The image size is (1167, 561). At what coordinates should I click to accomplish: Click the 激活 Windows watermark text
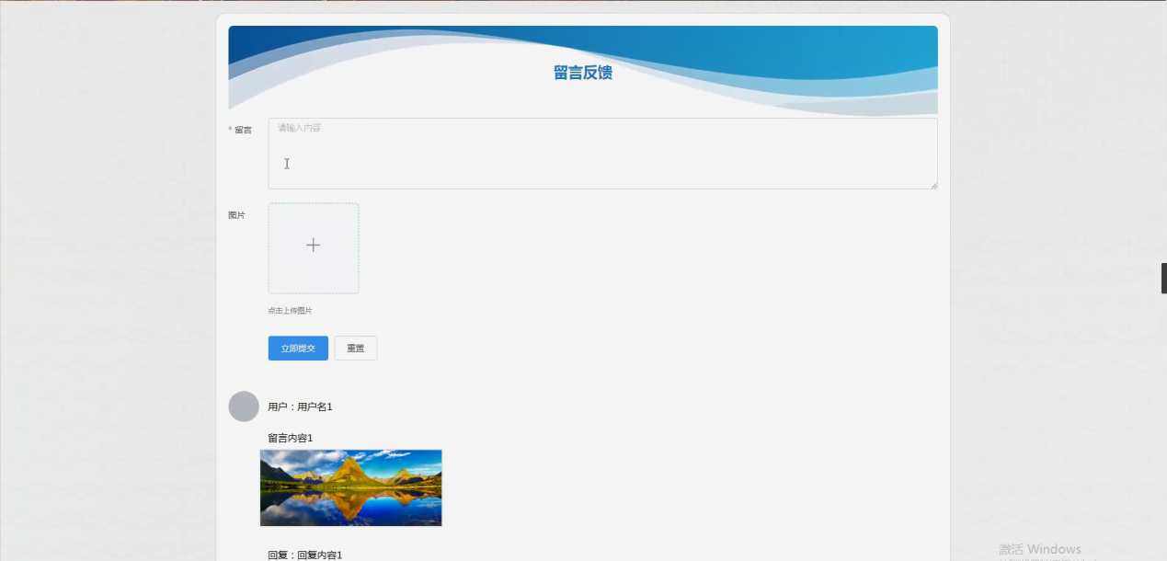pos(1039,549)
